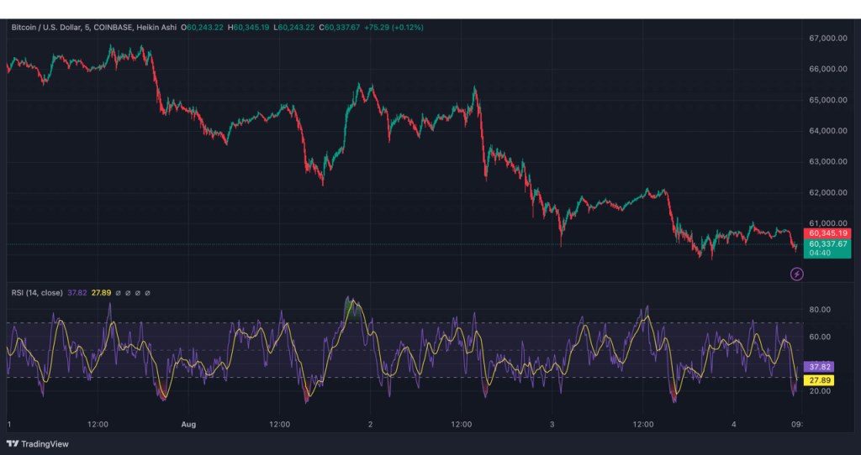This screenshot has width=861, height=455.
Task: Click the COINBASE exchange name in title
Action: click(x=113, y=27)
